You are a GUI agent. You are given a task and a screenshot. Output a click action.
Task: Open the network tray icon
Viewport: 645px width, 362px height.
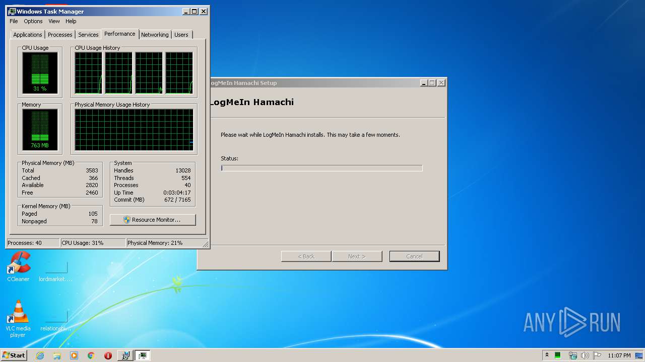point(573,355)
